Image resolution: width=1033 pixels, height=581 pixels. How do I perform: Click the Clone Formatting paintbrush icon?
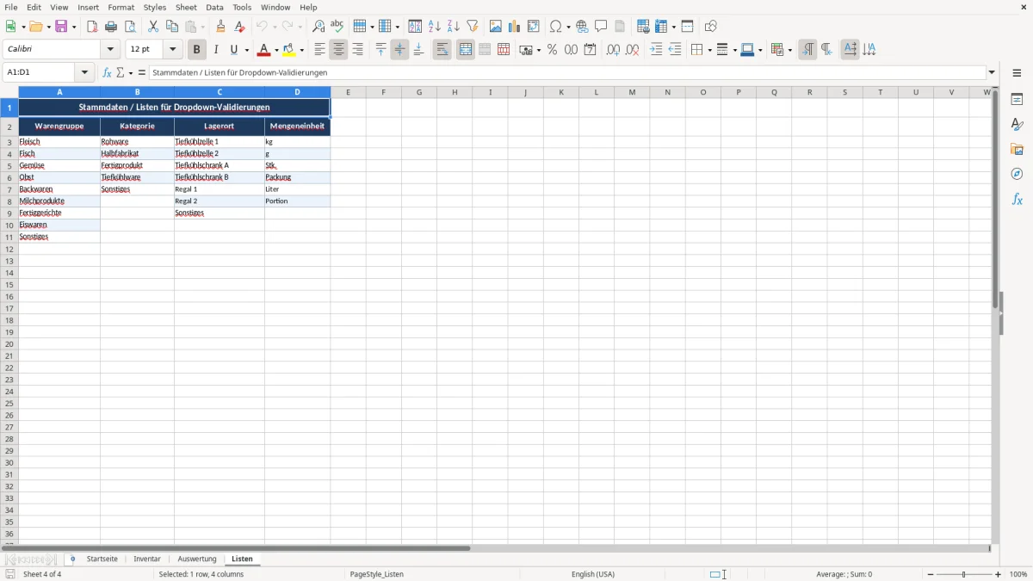pyautogui.click(x=220, y=27)
